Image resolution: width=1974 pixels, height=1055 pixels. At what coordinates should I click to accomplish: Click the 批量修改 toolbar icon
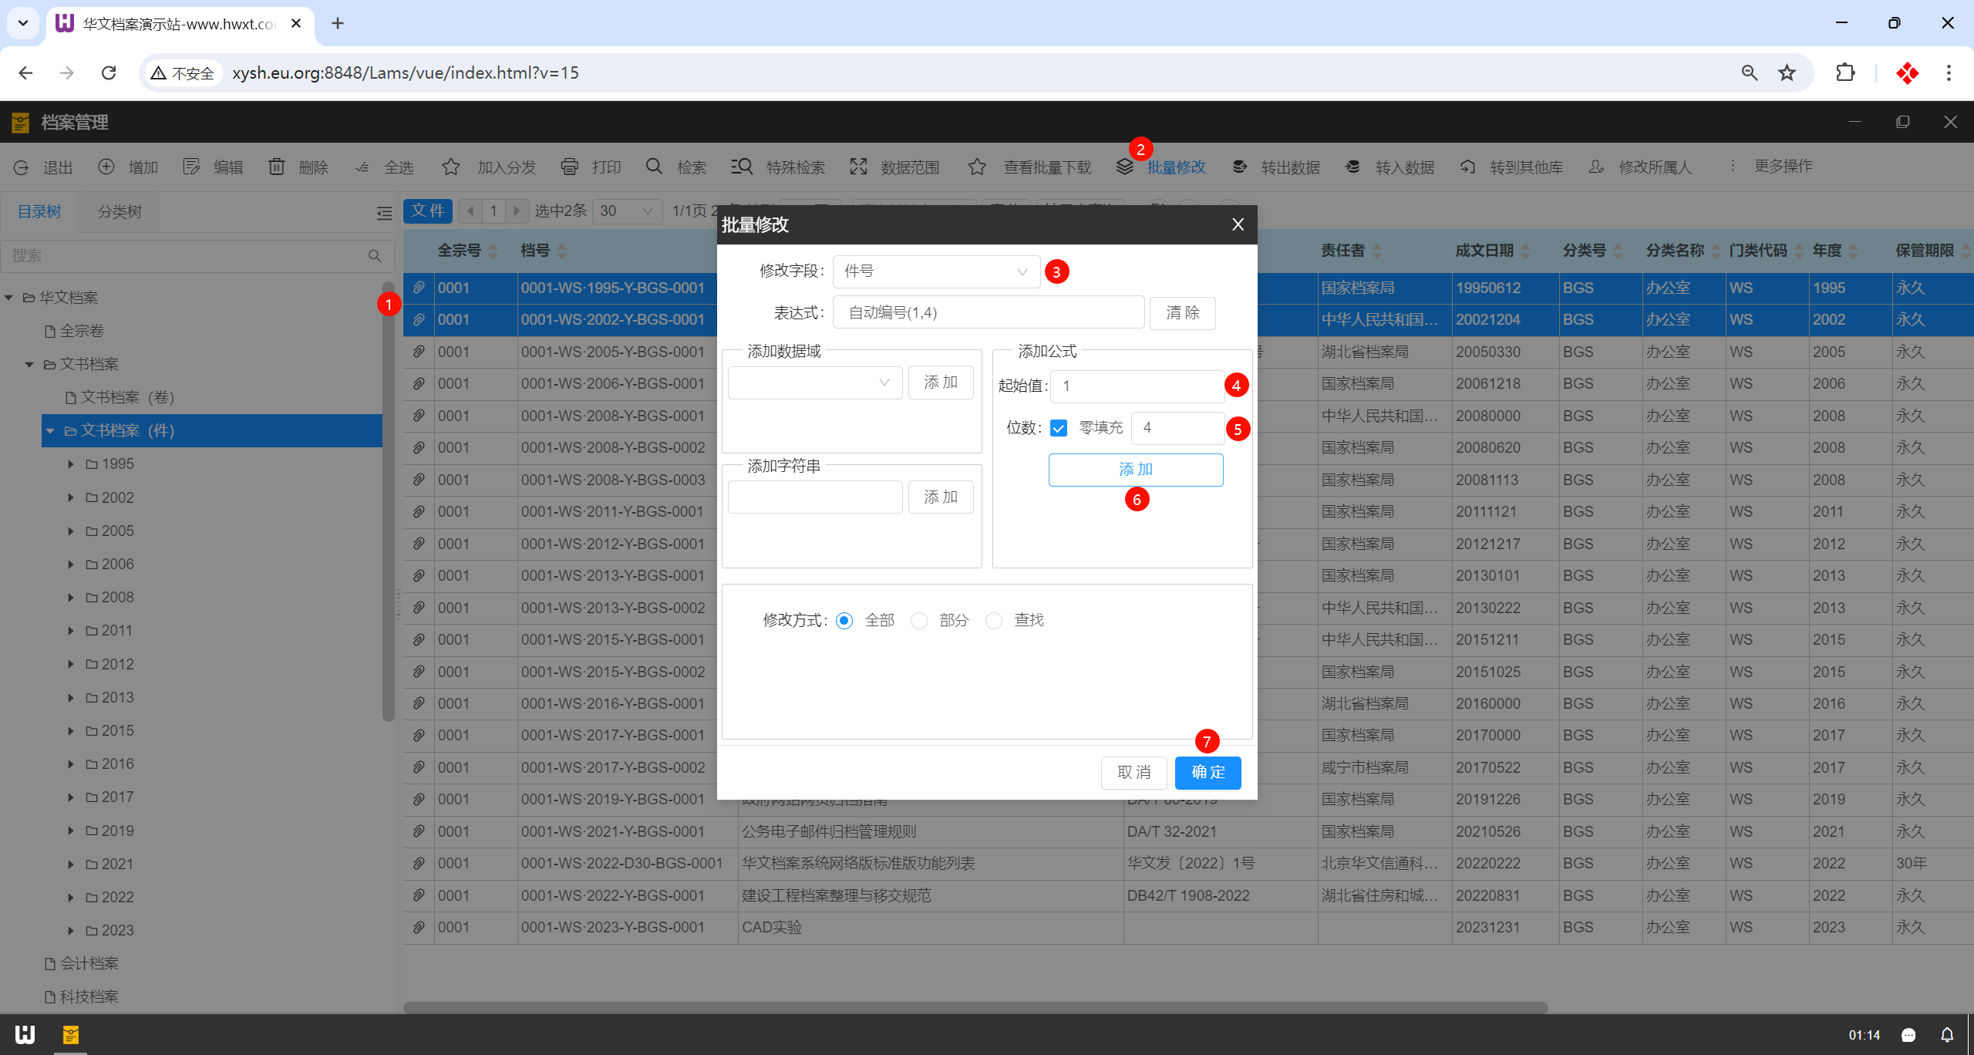click(x=1125, y=167)
